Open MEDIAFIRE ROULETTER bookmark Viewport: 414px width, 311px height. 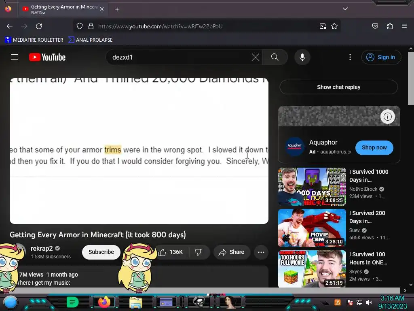(34, 40)
